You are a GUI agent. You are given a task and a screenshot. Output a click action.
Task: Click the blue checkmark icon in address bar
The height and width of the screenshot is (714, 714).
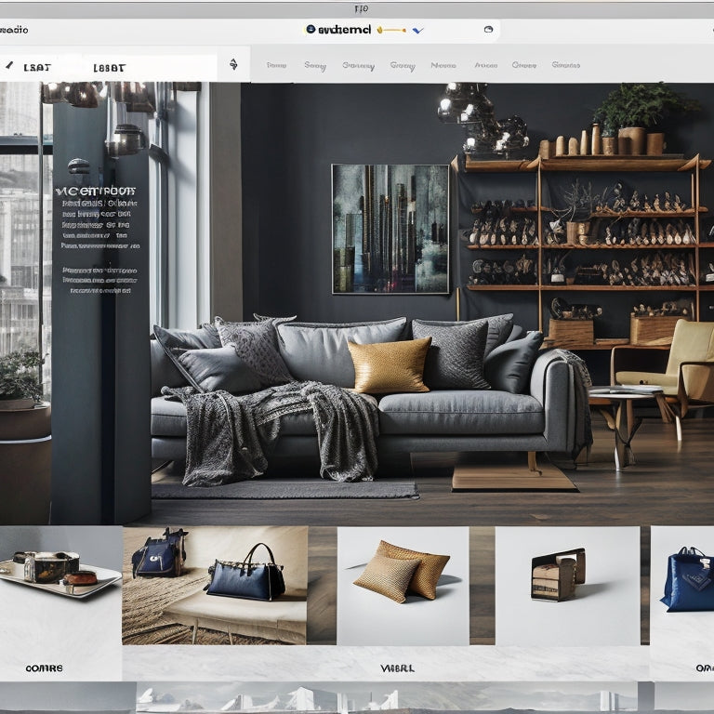click(x=417, y=30)
